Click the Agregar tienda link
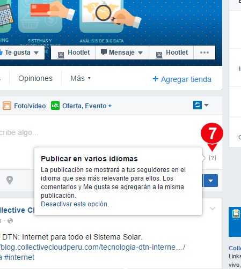 point(182,79)
